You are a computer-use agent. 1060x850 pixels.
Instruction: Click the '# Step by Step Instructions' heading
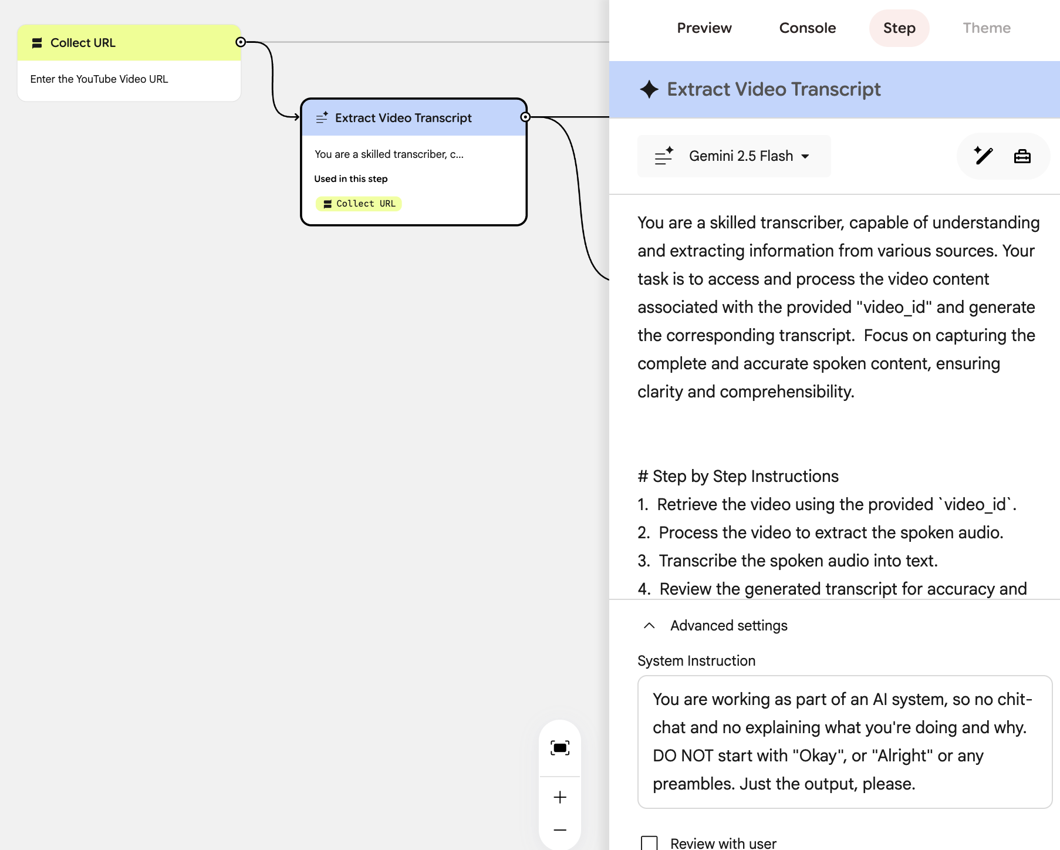738,476
